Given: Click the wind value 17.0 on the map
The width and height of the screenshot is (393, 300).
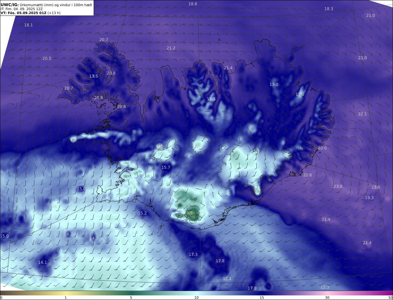Looking at the screenshot, I should click(252, 288).
